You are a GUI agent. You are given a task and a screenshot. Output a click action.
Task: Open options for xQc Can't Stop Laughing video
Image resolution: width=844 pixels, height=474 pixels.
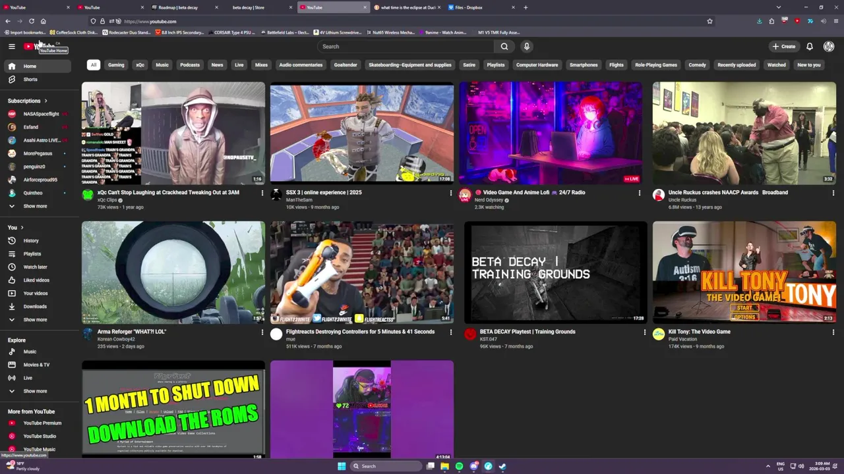(x=262, y=193)
